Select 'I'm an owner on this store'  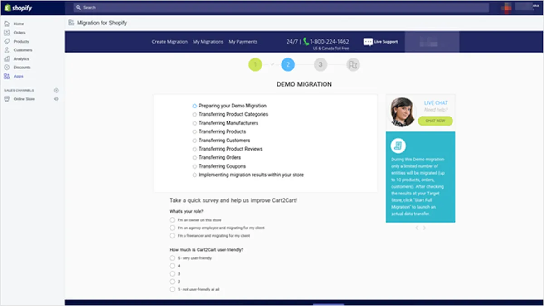[172, 220]
